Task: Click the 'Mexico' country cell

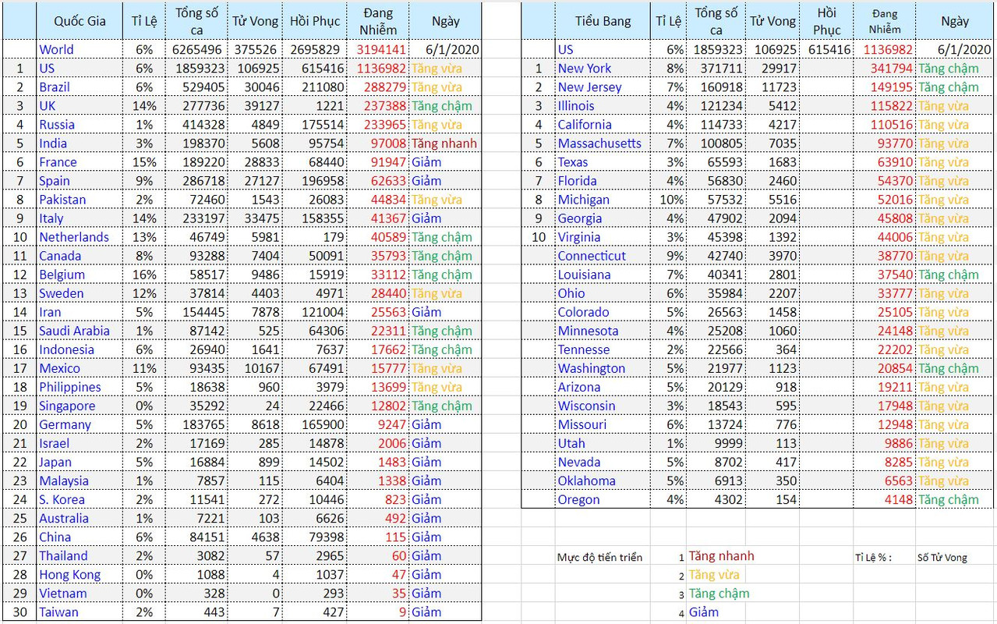Action: (x=80, y=368)
